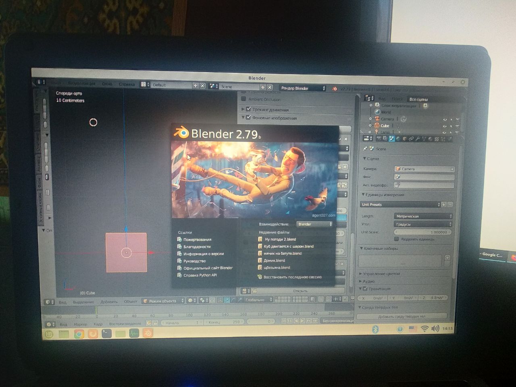
Task: Open Render properties tab icon
Action: point(379,139)
